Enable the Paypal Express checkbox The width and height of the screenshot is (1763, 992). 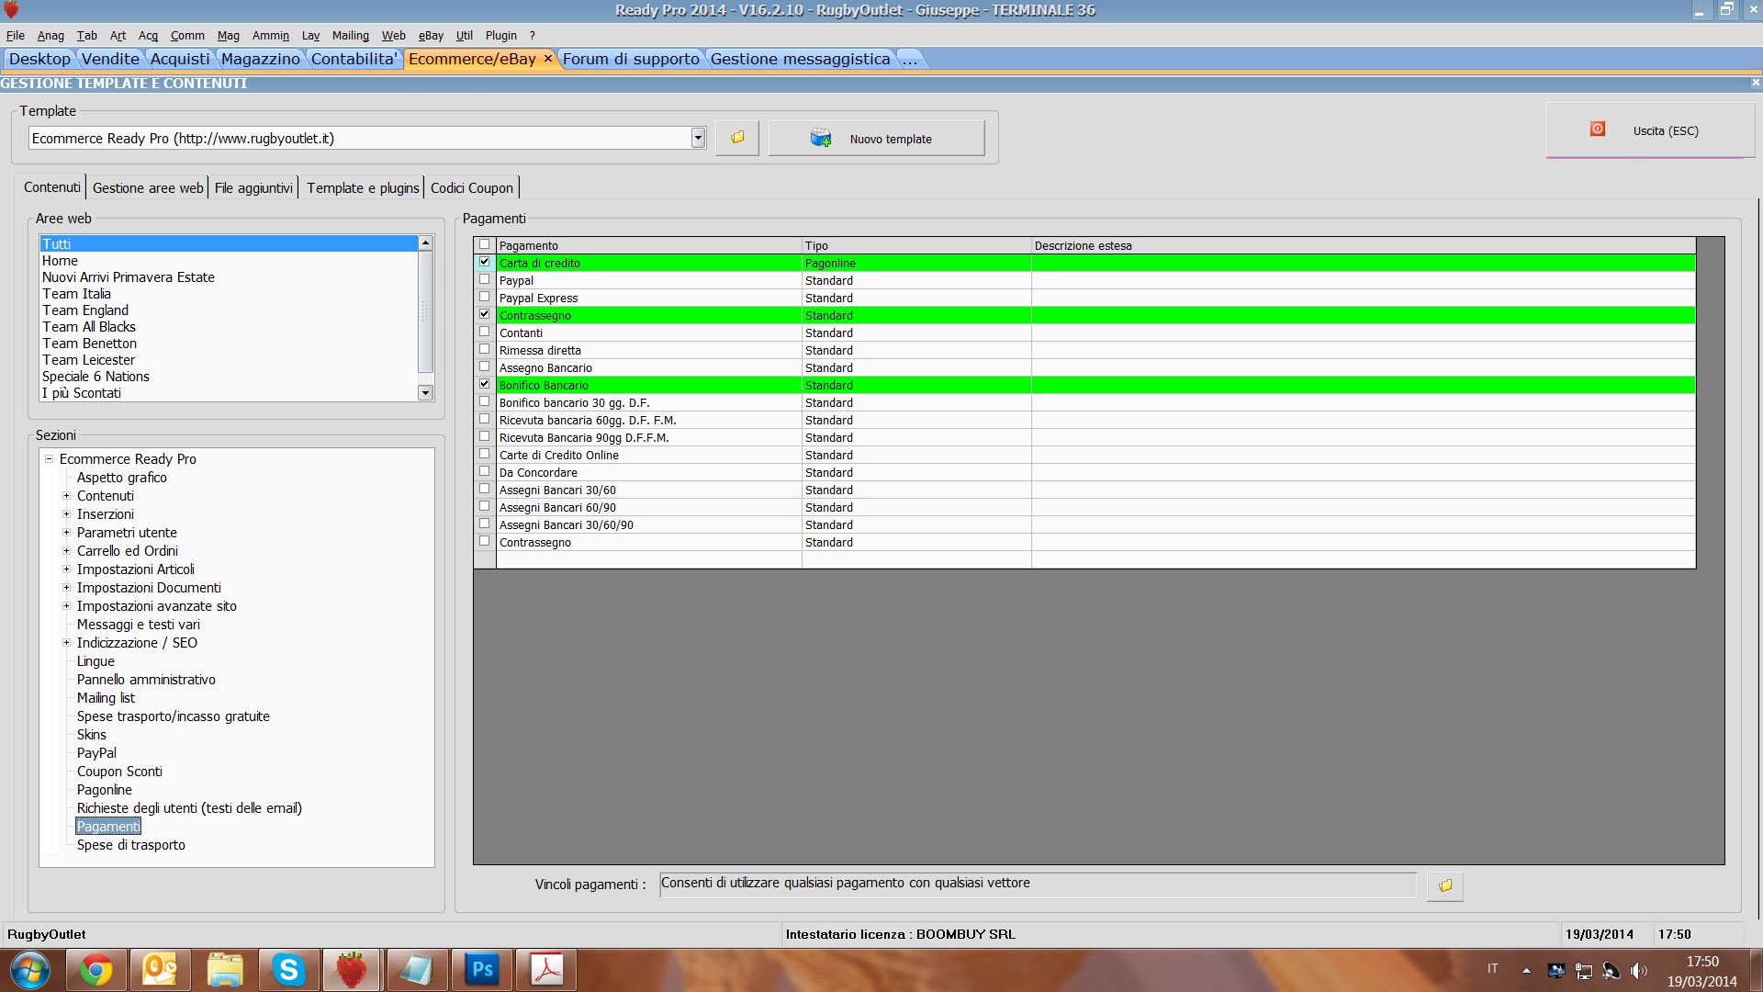pyautogui.click(x=485, y=297)
